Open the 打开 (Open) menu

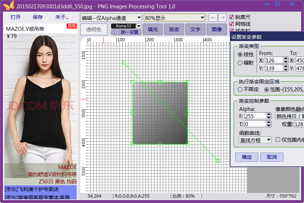pos(16,17)
